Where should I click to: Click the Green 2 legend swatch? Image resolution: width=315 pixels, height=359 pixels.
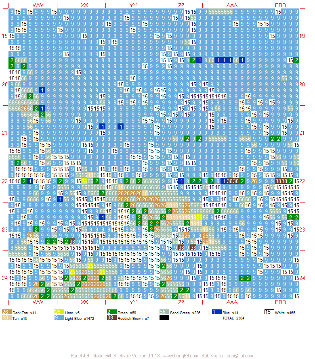[x=111, y=312]
